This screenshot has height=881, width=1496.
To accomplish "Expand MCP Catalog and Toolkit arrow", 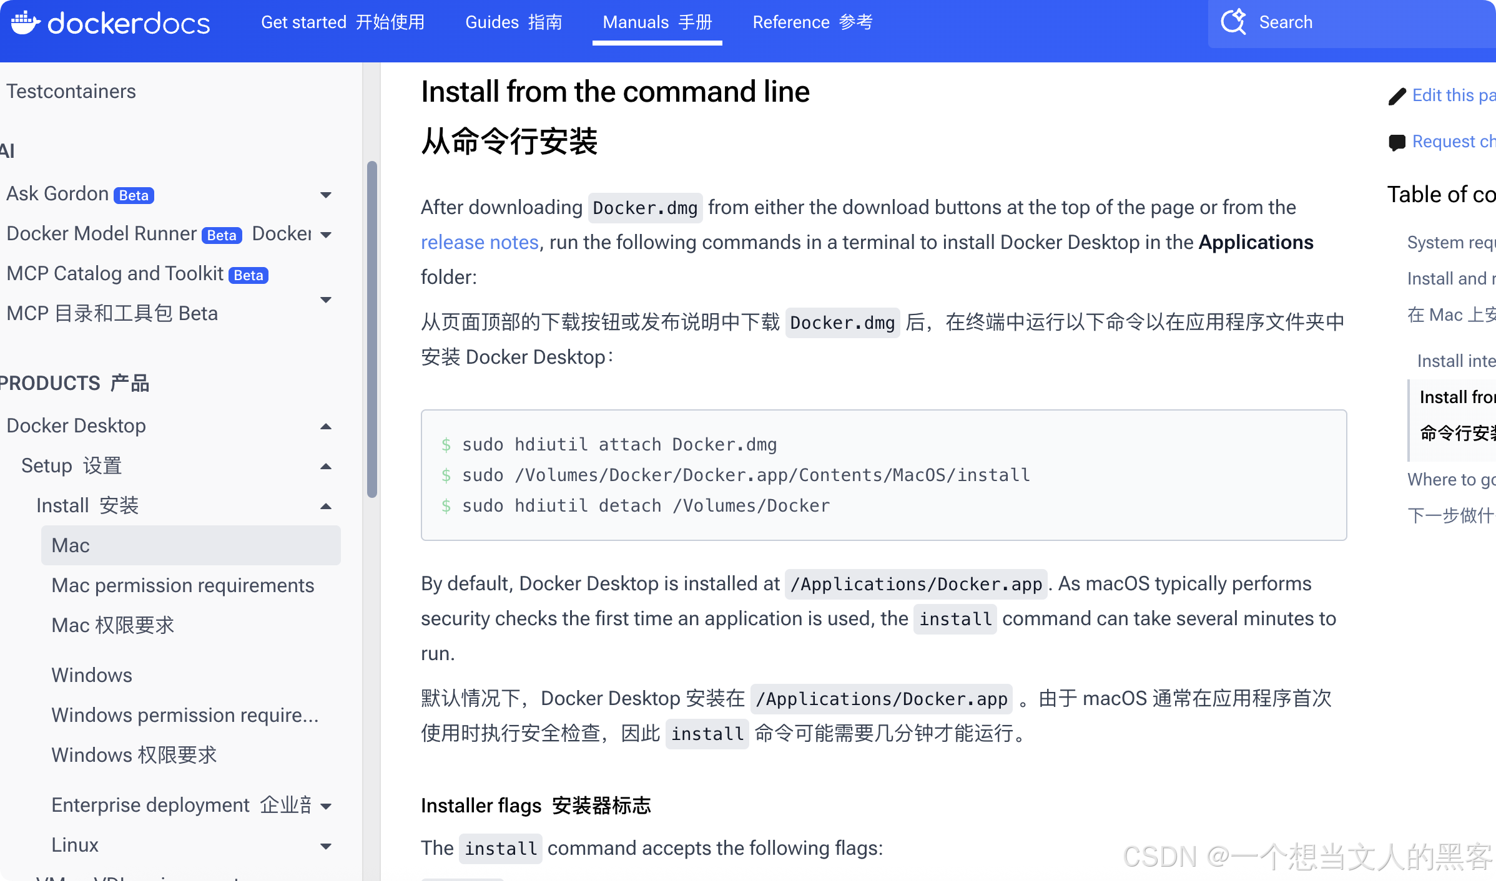I will [x=326, y=300].
